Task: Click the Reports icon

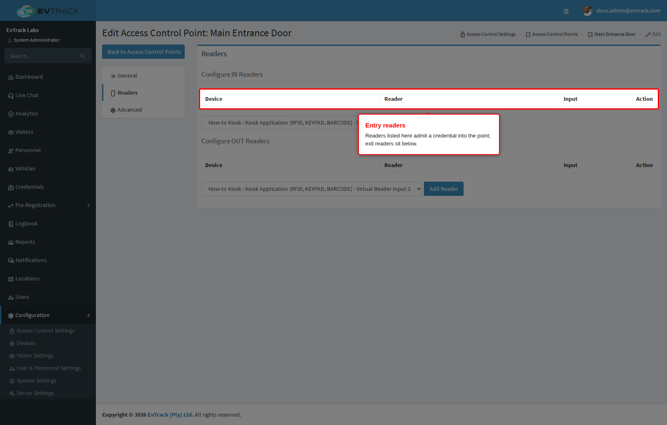Action: tap(11, 242)
